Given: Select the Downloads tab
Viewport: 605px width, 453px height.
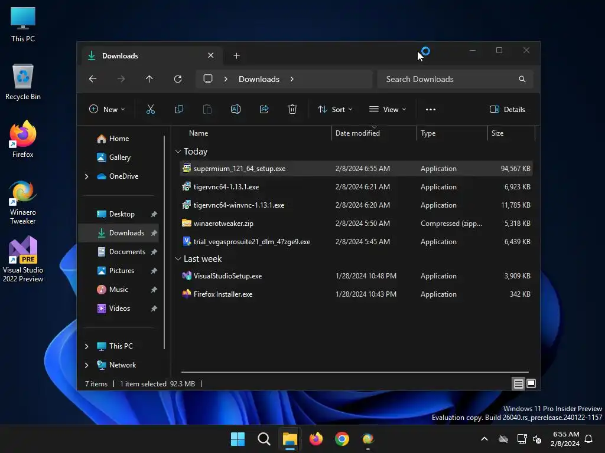Looking at the screenshot, I should tap(152, 56).
